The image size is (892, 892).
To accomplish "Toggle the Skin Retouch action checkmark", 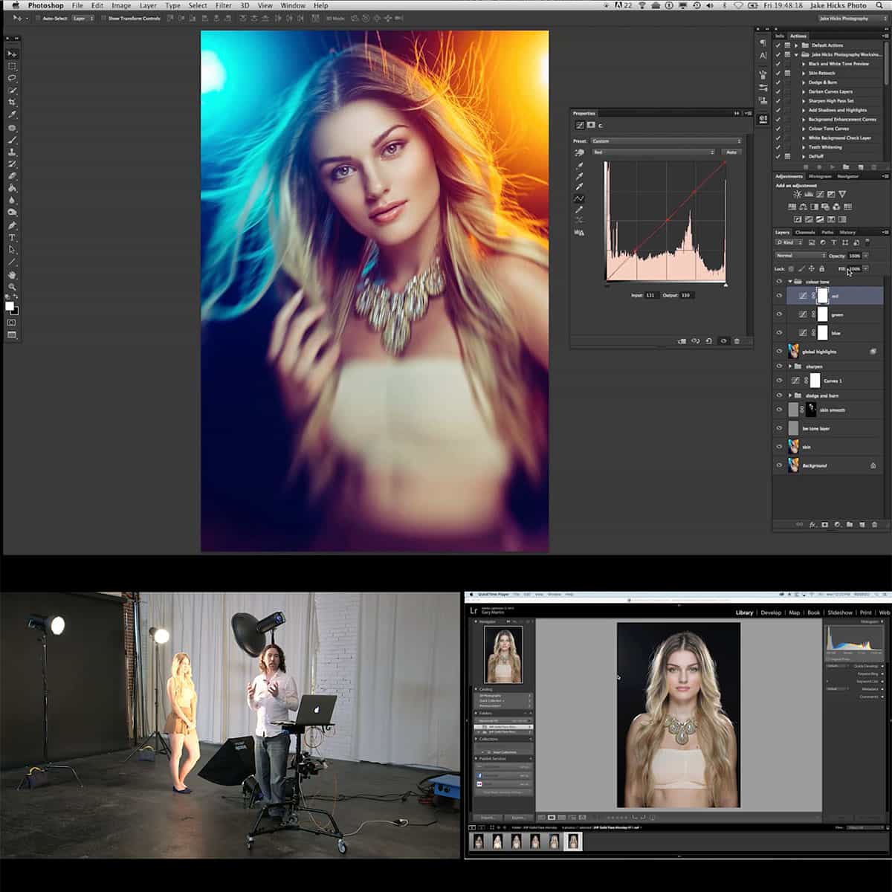I will tap(778, 73).
